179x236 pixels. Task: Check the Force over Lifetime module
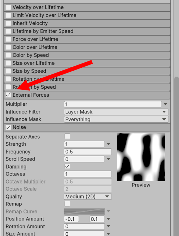pyautogui.click(x=8, y=39)
